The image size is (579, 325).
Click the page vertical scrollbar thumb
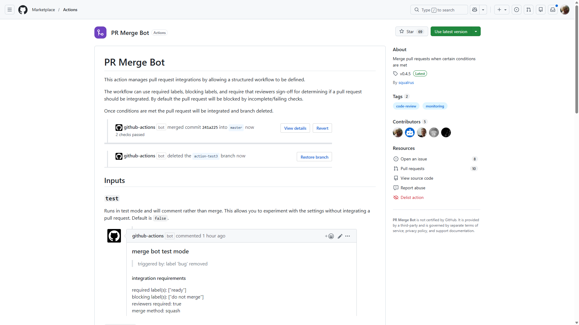click(x=577, y=59)
